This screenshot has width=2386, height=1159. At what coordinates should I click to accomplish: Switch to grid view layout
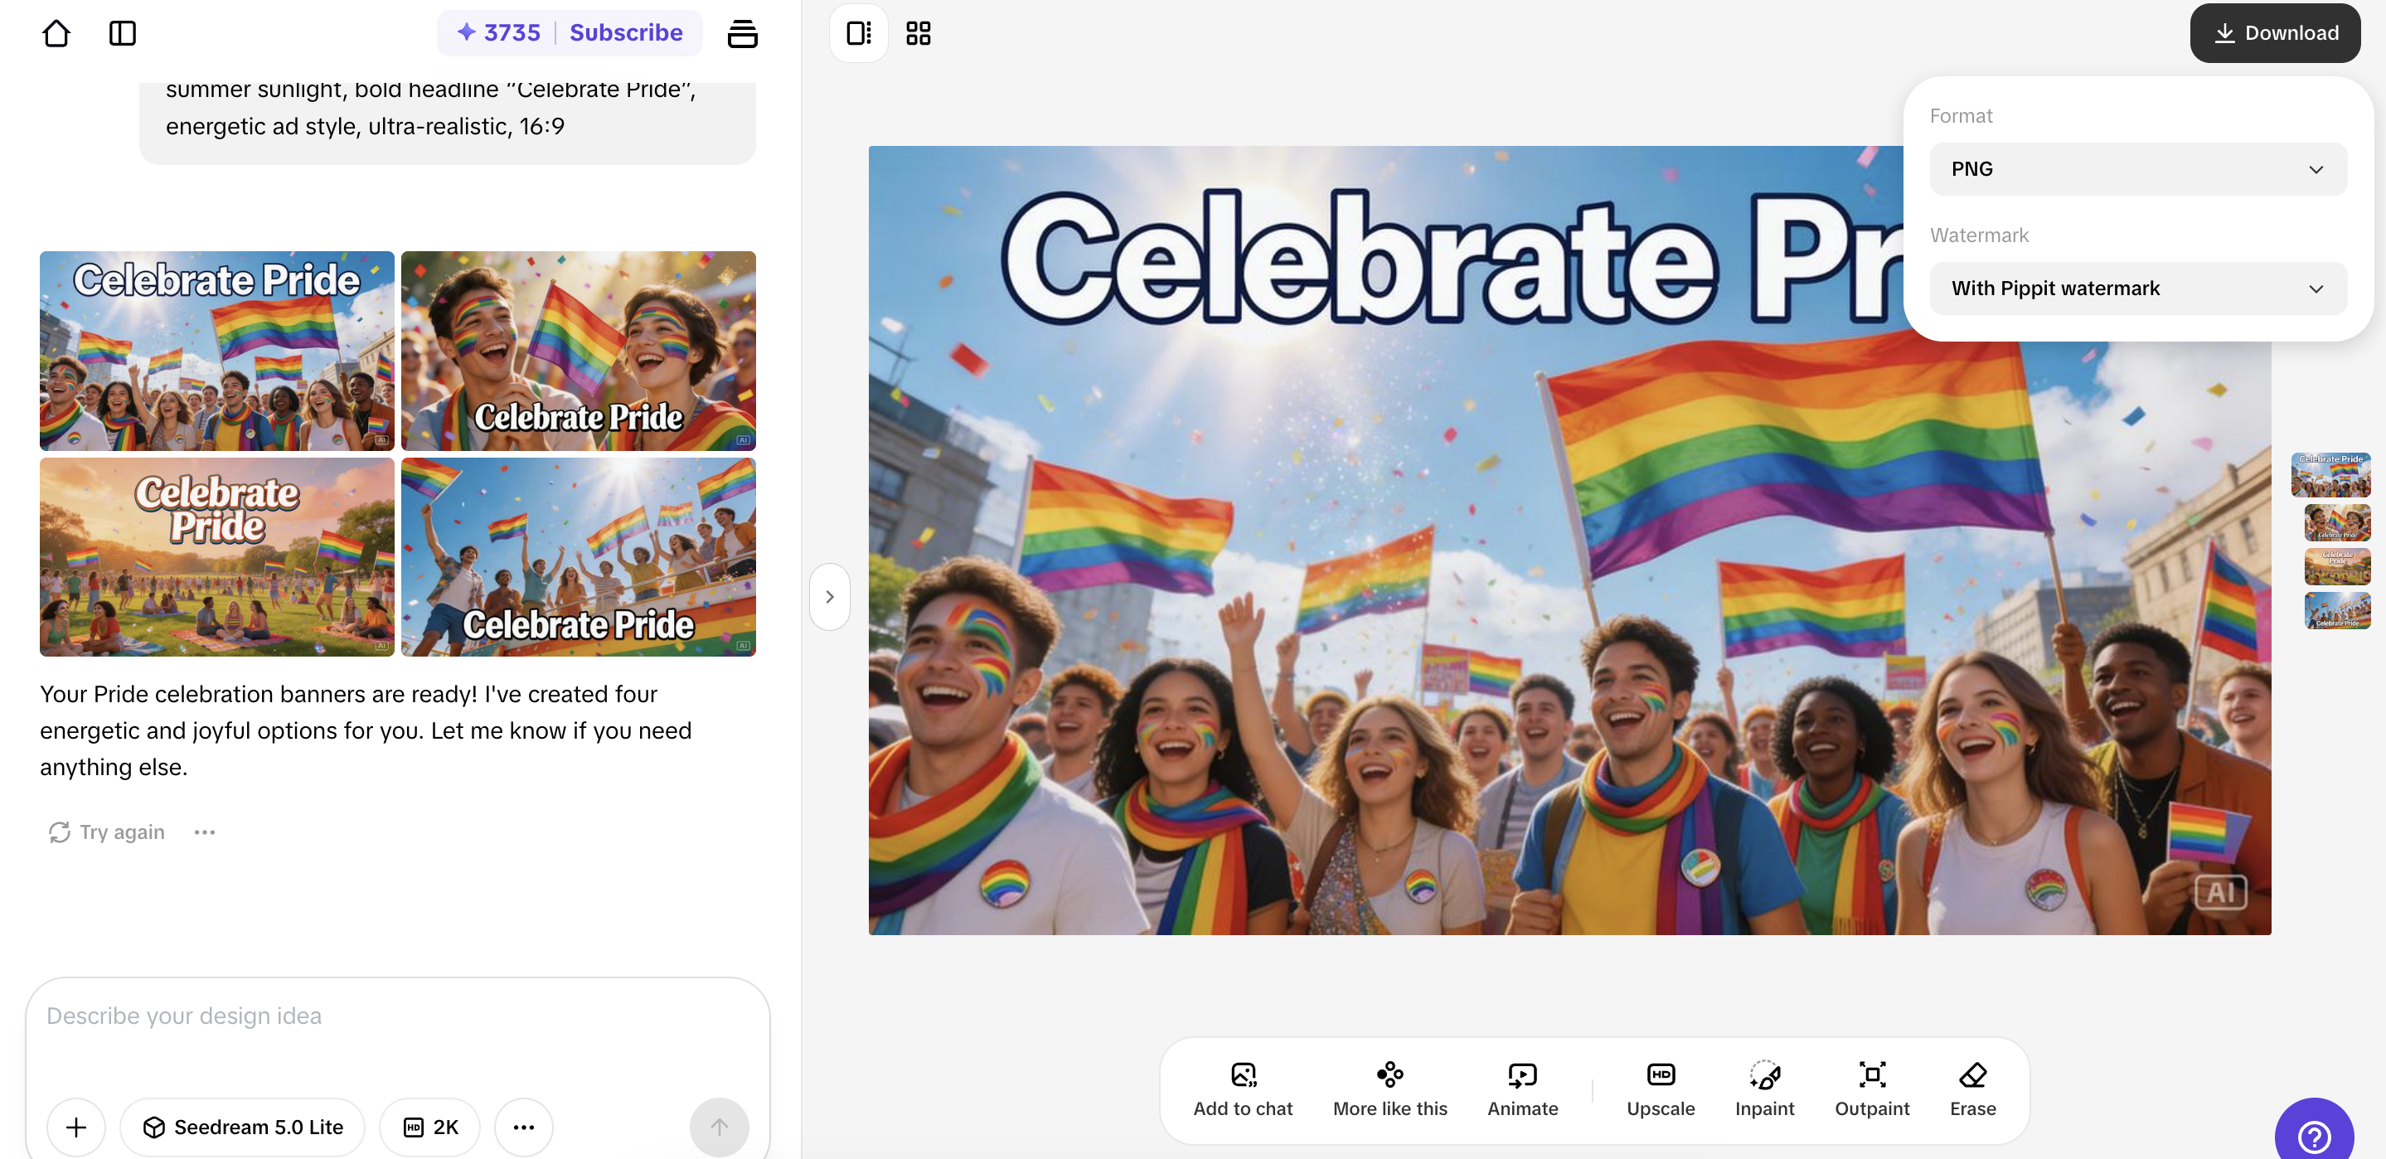(918, 33)
